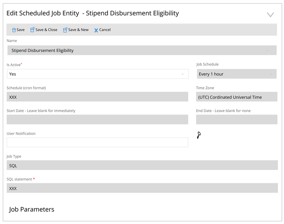Click the Start Date field

click(x=98, y=120)
